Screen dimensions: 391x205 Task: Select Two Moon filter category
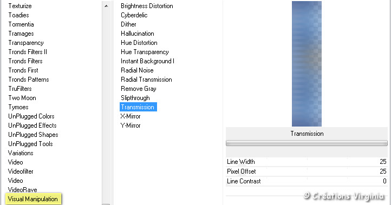[x=22, y=98]
